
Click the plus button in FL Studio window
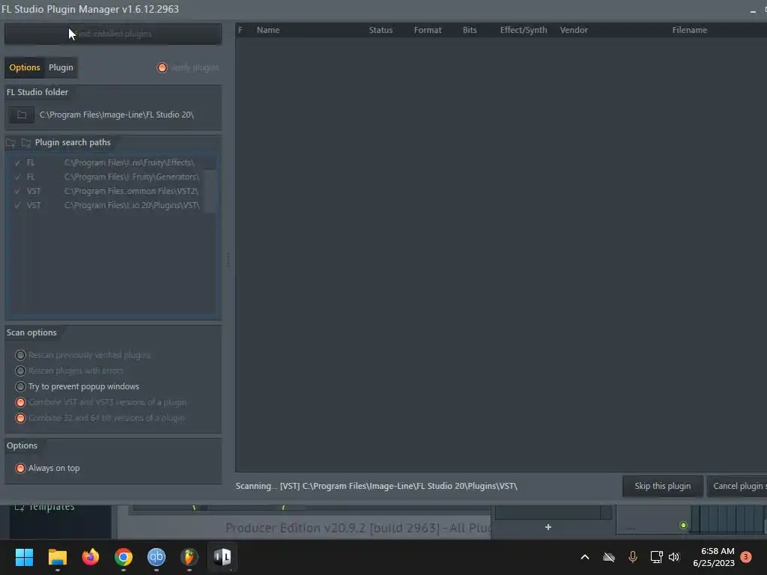click(x=548, y=527)
